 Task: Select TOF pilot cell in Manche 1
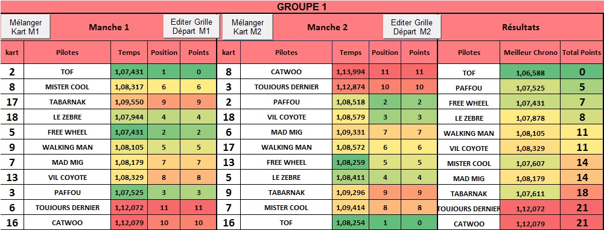tap(67, 72)
